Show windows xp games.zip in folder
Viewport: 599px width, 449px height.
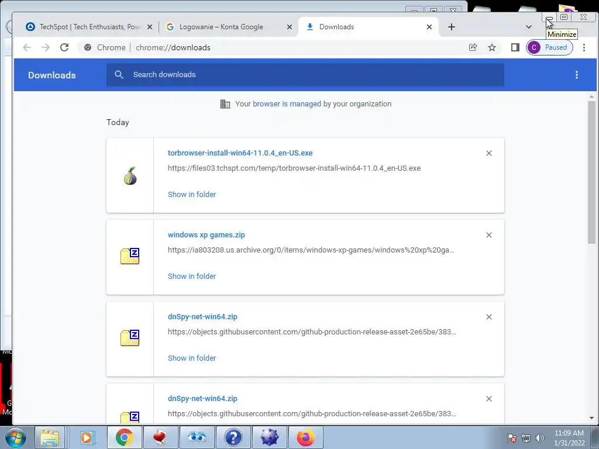(192, 276)
